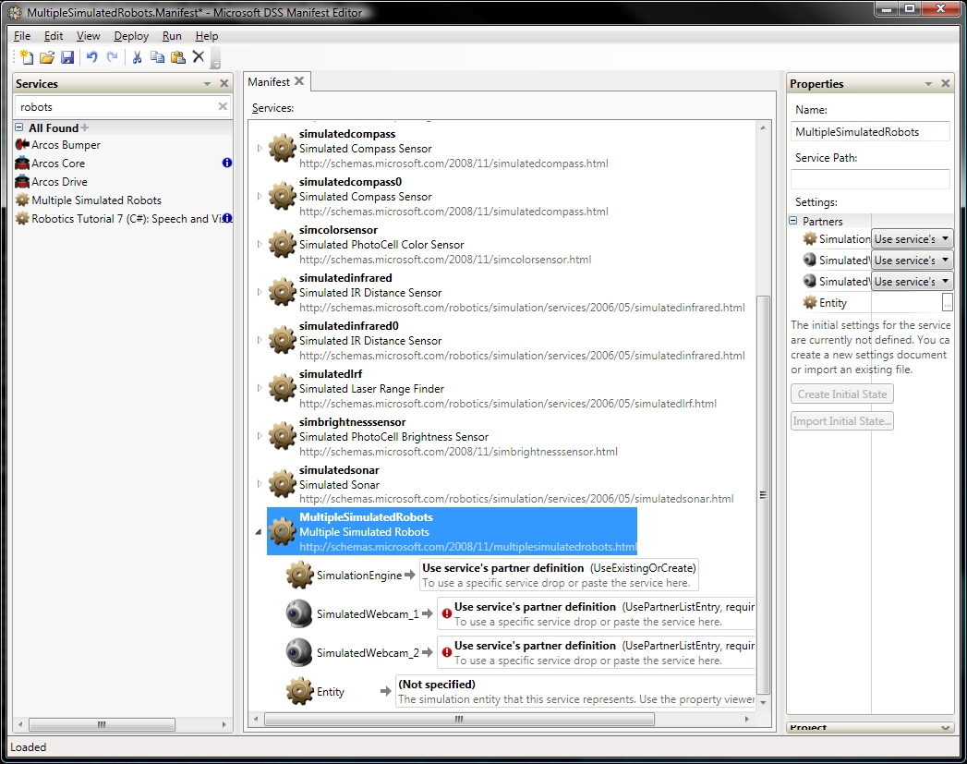
Task: Click the manifest horizontal scrollbar thumb
Action: click(x=459, y=719)
